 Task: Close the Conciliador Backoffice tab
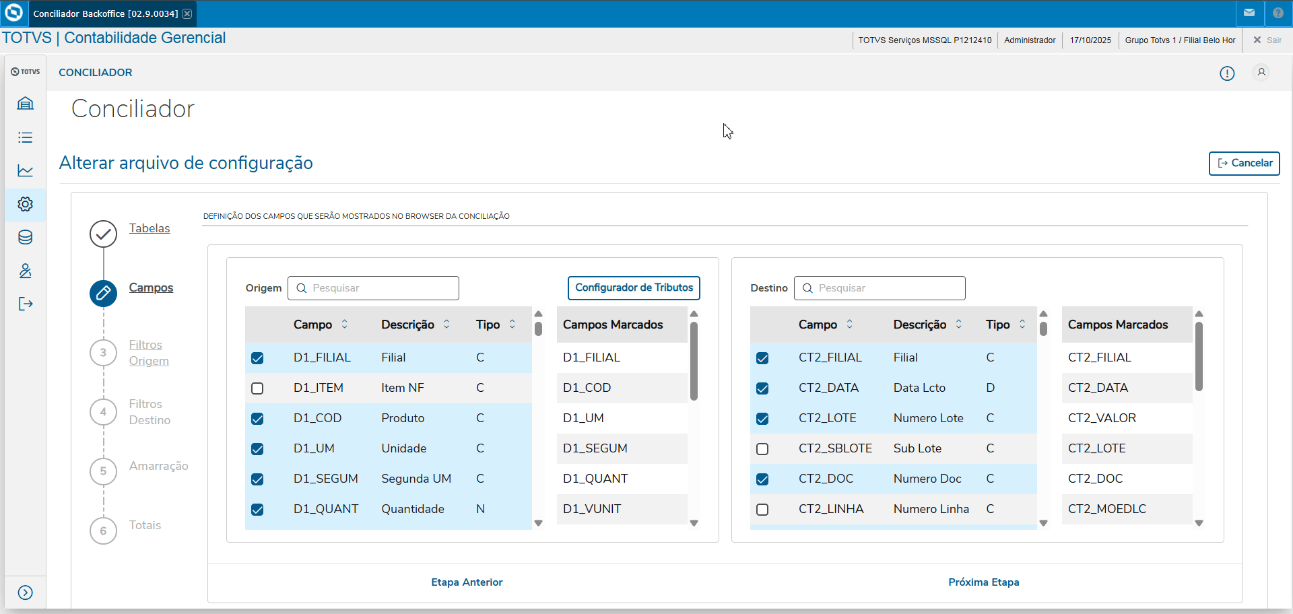tap(187, 13)
